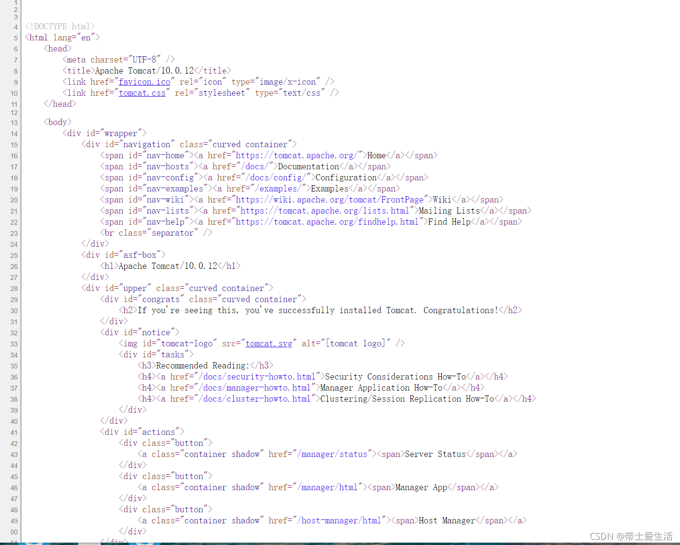Click the div id="asf-box" line
Screen dimensions: 680x545
coord(123,255)
